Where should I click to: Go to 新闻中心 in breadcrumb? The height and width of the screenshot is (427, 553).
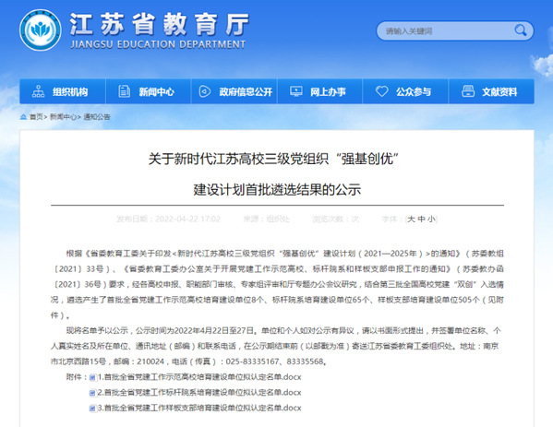[63, 117]
